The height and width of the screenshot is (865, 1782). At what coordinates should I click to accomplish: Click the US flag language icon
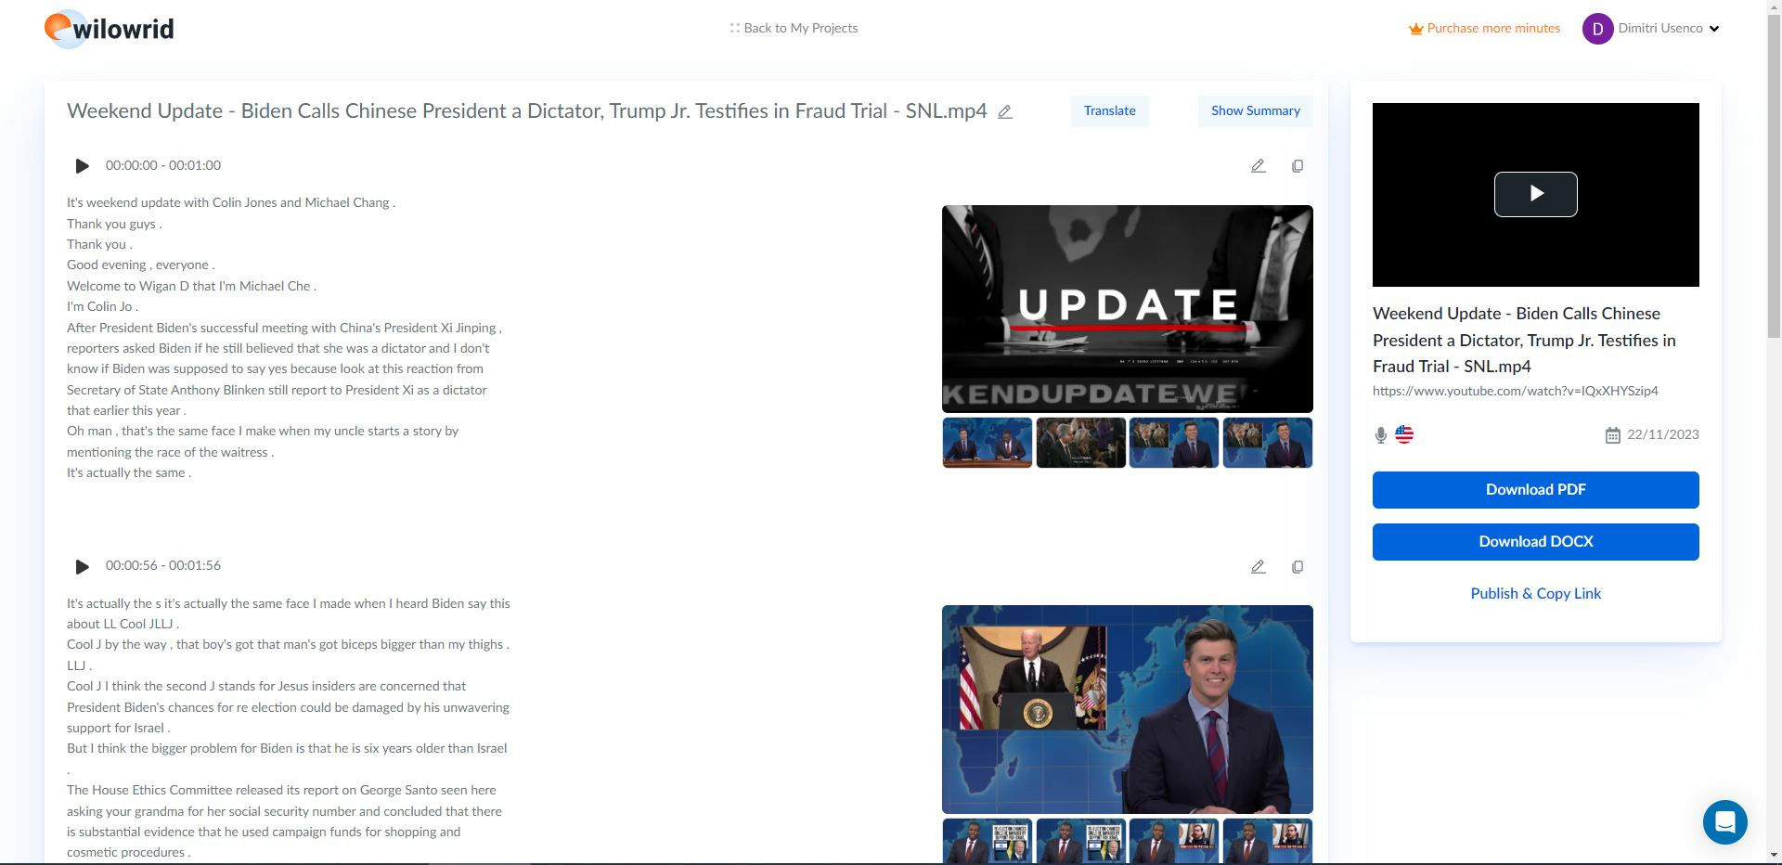[x=1403, y=434]
